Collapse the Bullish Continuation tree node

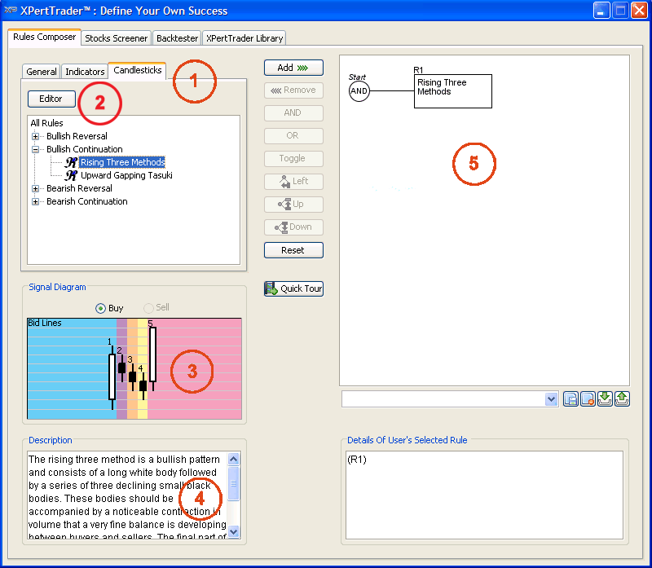(x=36, y=149)
